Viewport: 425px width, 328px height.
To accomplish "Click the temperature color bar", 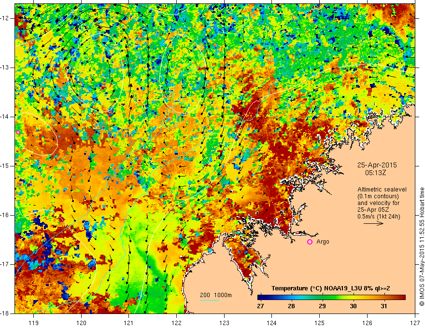I will coord(331,298).
